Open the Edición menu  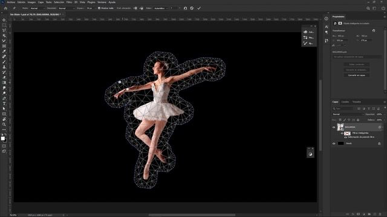coord(21,2)
